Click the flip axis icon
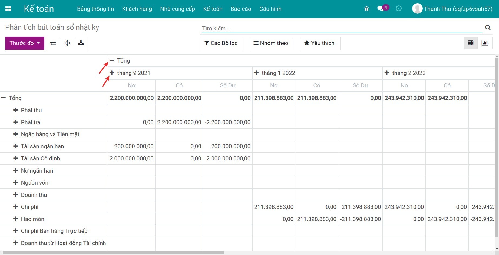This screenshot has height=255, width=499. pyautogui.click(x=53, y=43)
